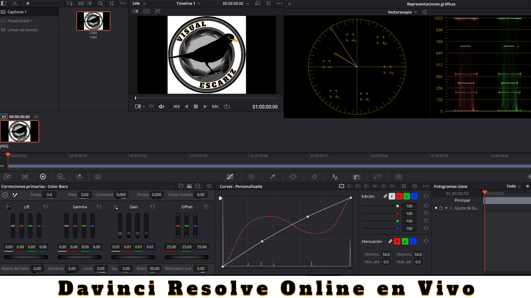This screenshot has height=298, width=531.
Task: Open the Curves palette icon
Action: pos(230,177)
